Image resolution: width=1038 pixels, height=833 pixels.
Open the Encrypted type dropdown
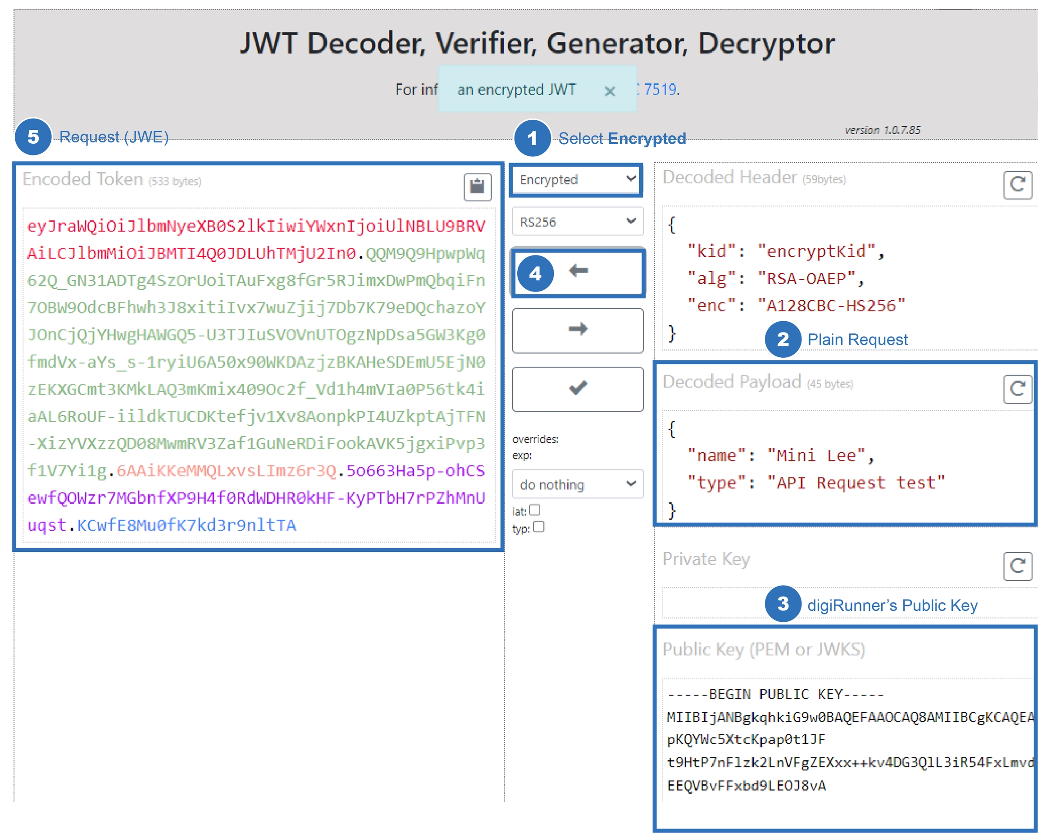point(577,180)
